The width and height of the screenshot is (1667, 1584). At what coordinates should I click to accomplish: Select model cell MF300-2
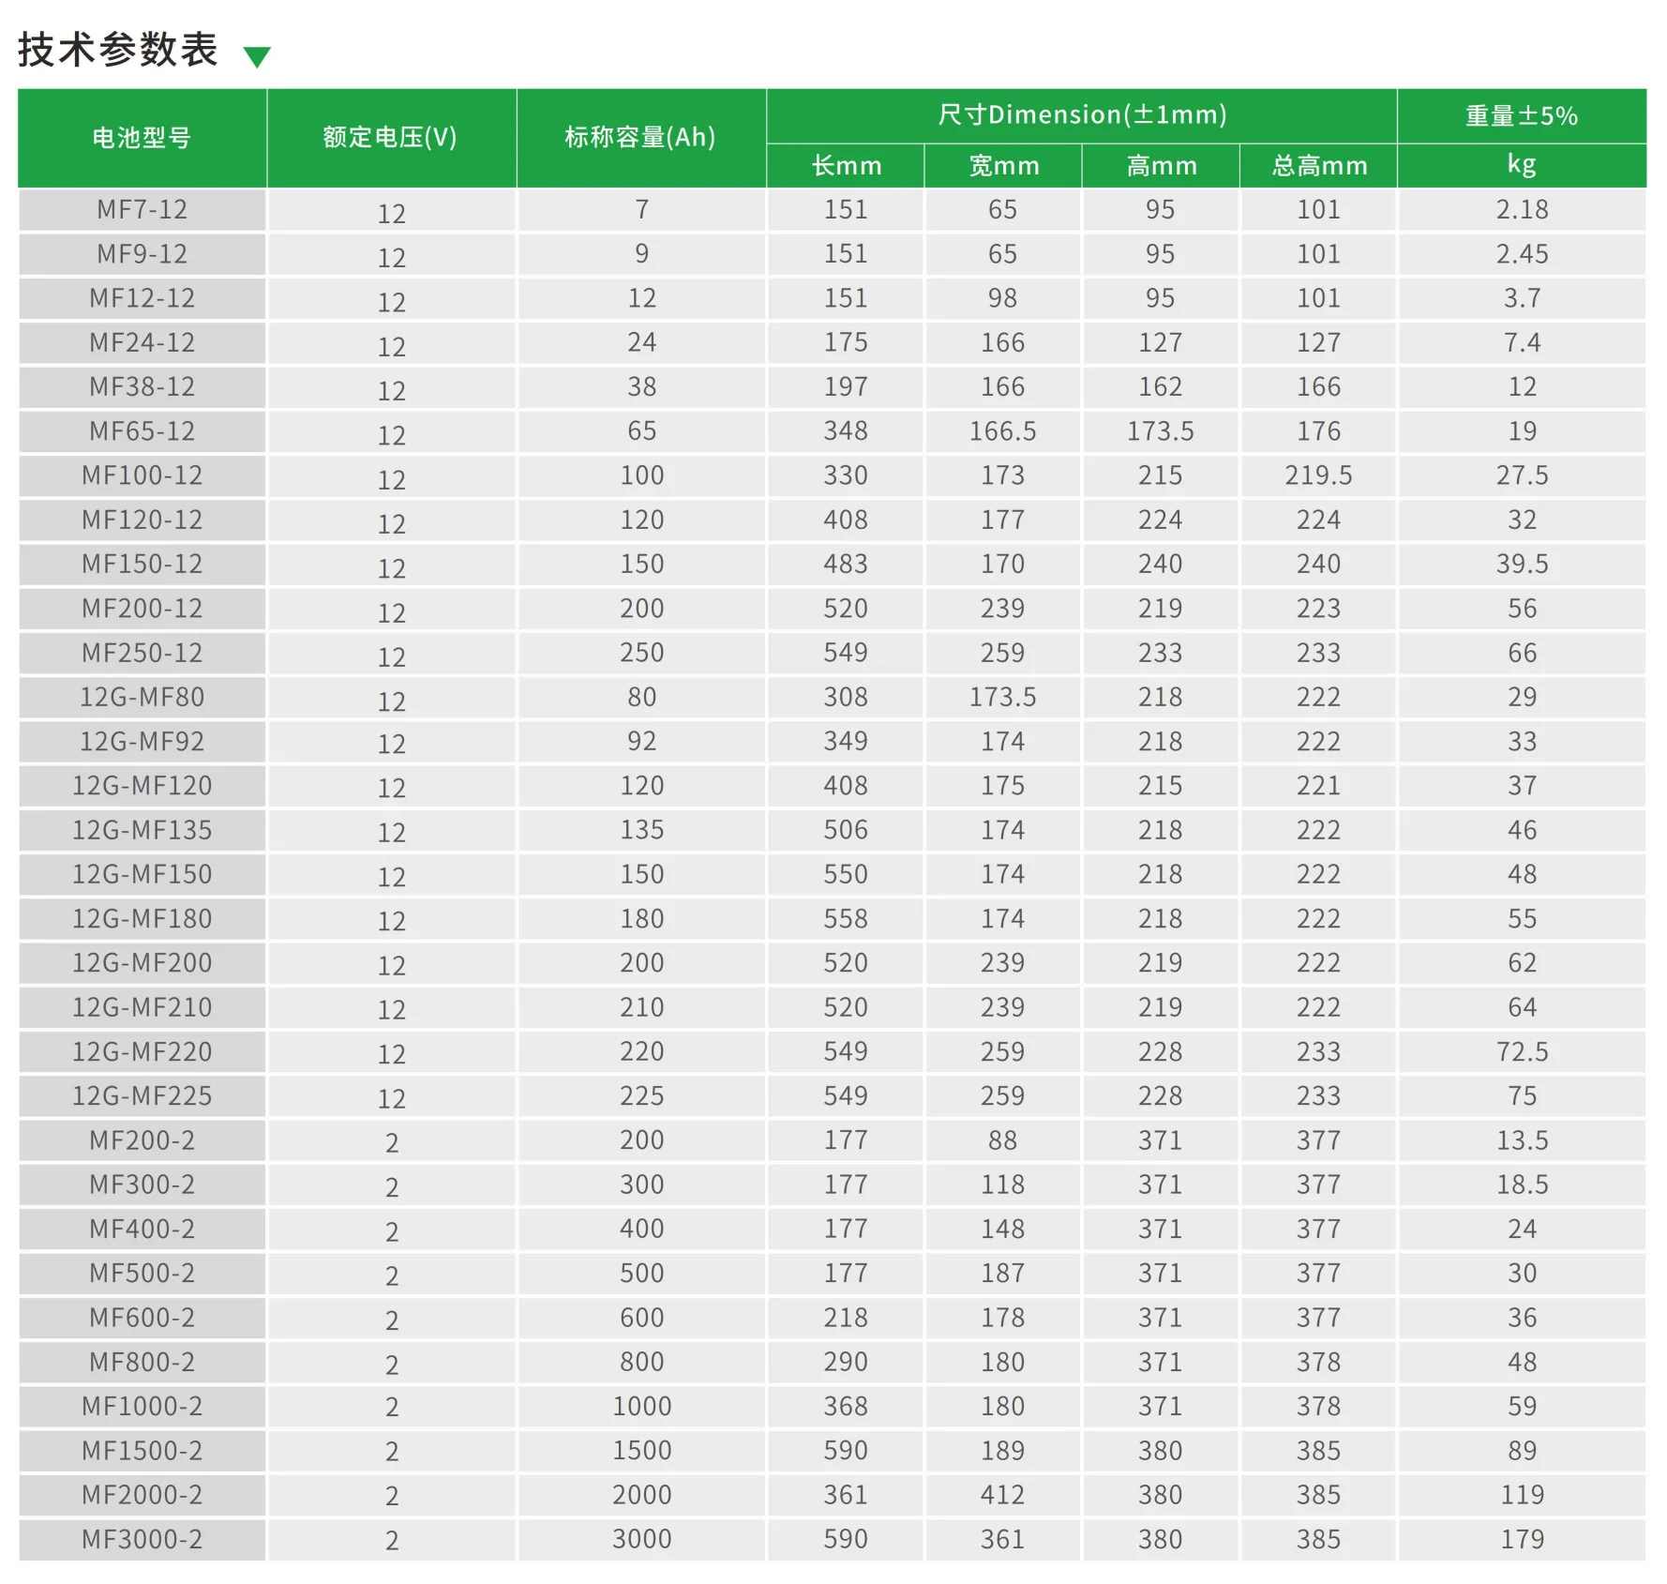143,1184
